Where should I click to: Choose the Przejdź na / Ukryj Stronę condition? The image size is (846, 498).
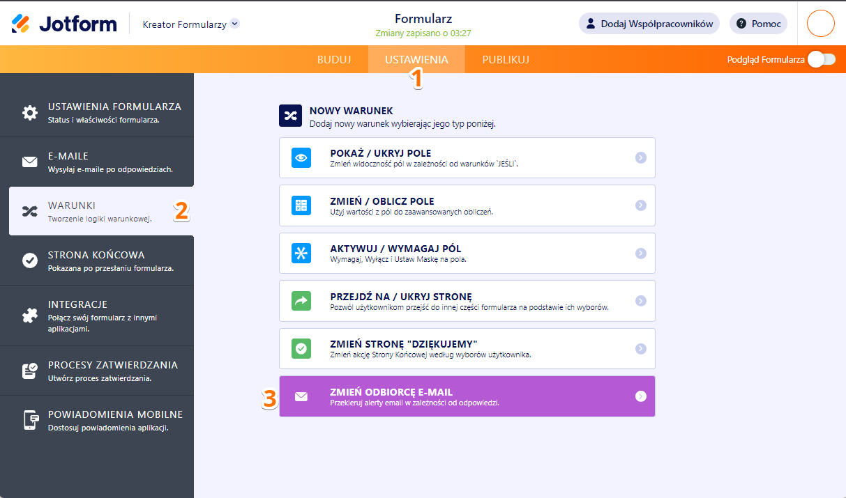click(x=467, y=301)
